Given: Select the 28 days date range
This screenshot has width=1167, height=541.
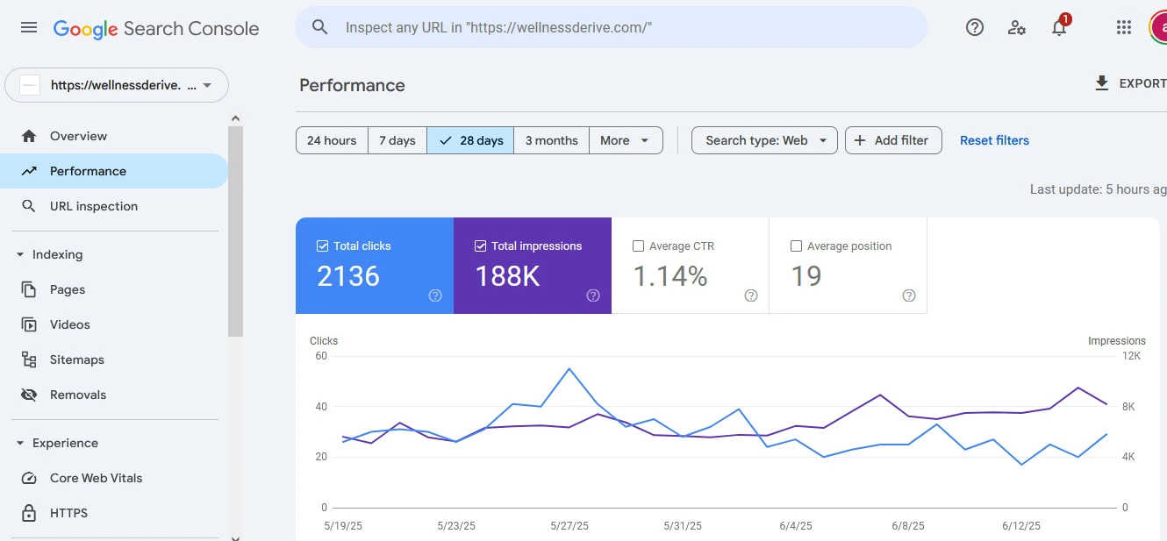Looking at the screenshot, I should 470,140.
